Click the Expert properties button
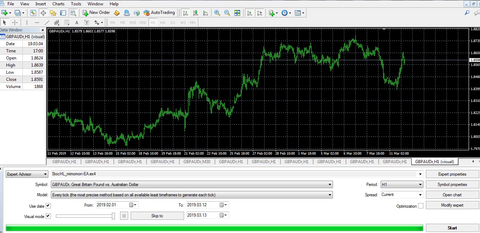Screen dimensions: 480x233 pos(452,174)
